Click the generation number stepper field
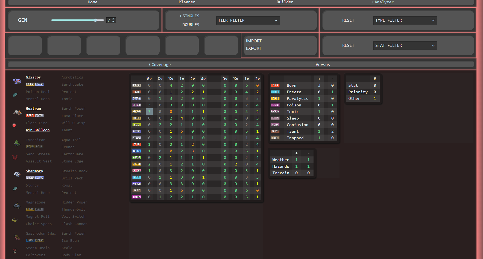Viewport: 483px width, 259px height. click(x=111, y=20)
